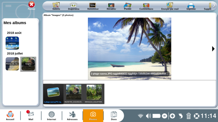Click the Album "Images" (3 photos) label
Image resolution: width=218 pixels, height=122 pixels.
pos(59,15)
